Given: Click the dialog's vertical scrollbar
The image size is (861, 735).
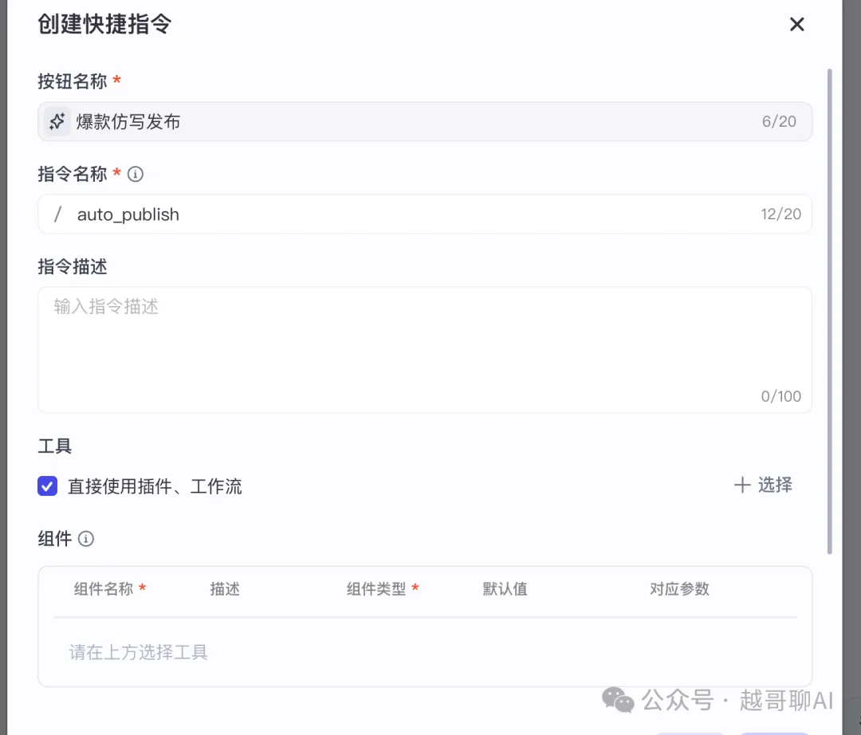Looking at the screenshot, I should [x=829, y=311].
